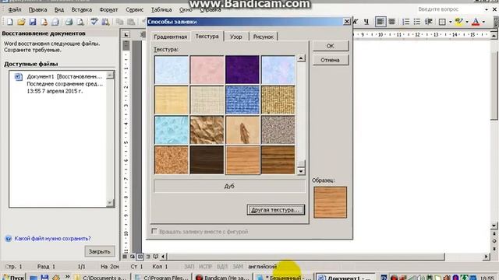The width and height of the screenshot is (499, 280).
Task: Click the Decrease indent icon
Action: [x=428, y=22]
